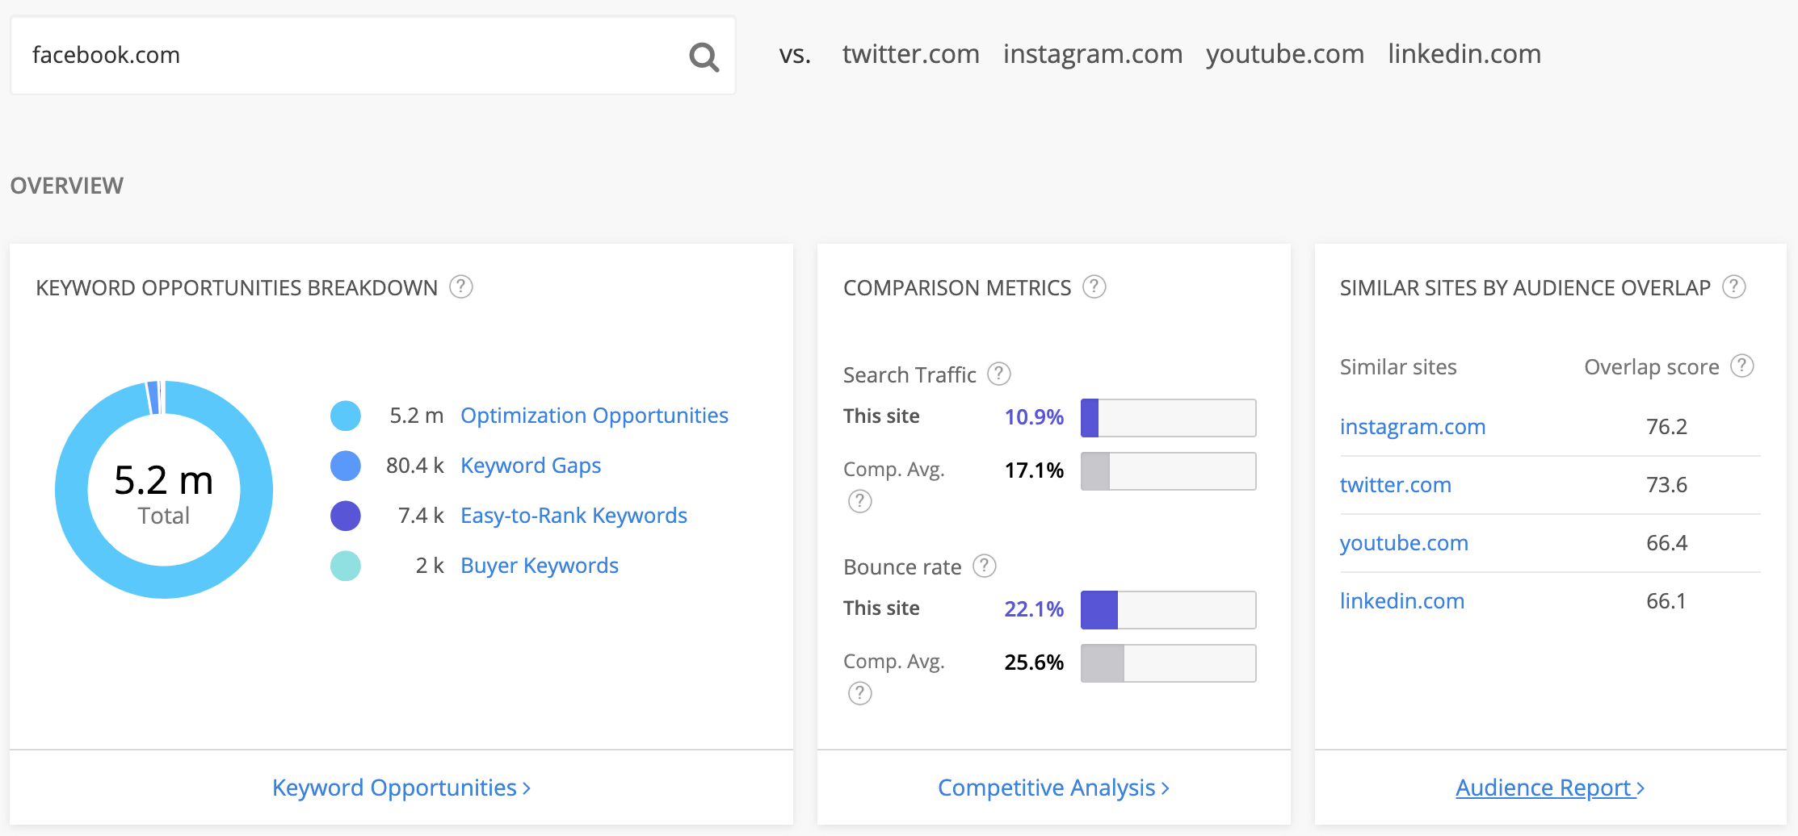The width and height of the screenshot is (1798, 836).
Task: Click the Buyer Keywords teal color dot
Action: click(x=346, y=566)
